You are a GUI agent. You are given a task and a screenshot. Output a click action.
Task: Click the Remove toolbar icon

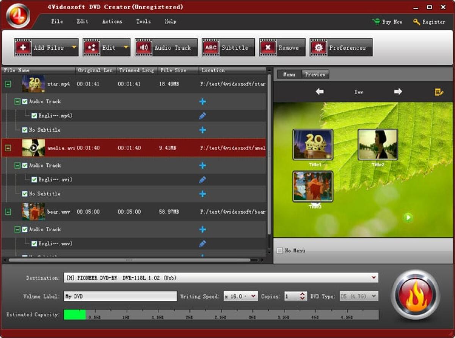click(282, 47)
